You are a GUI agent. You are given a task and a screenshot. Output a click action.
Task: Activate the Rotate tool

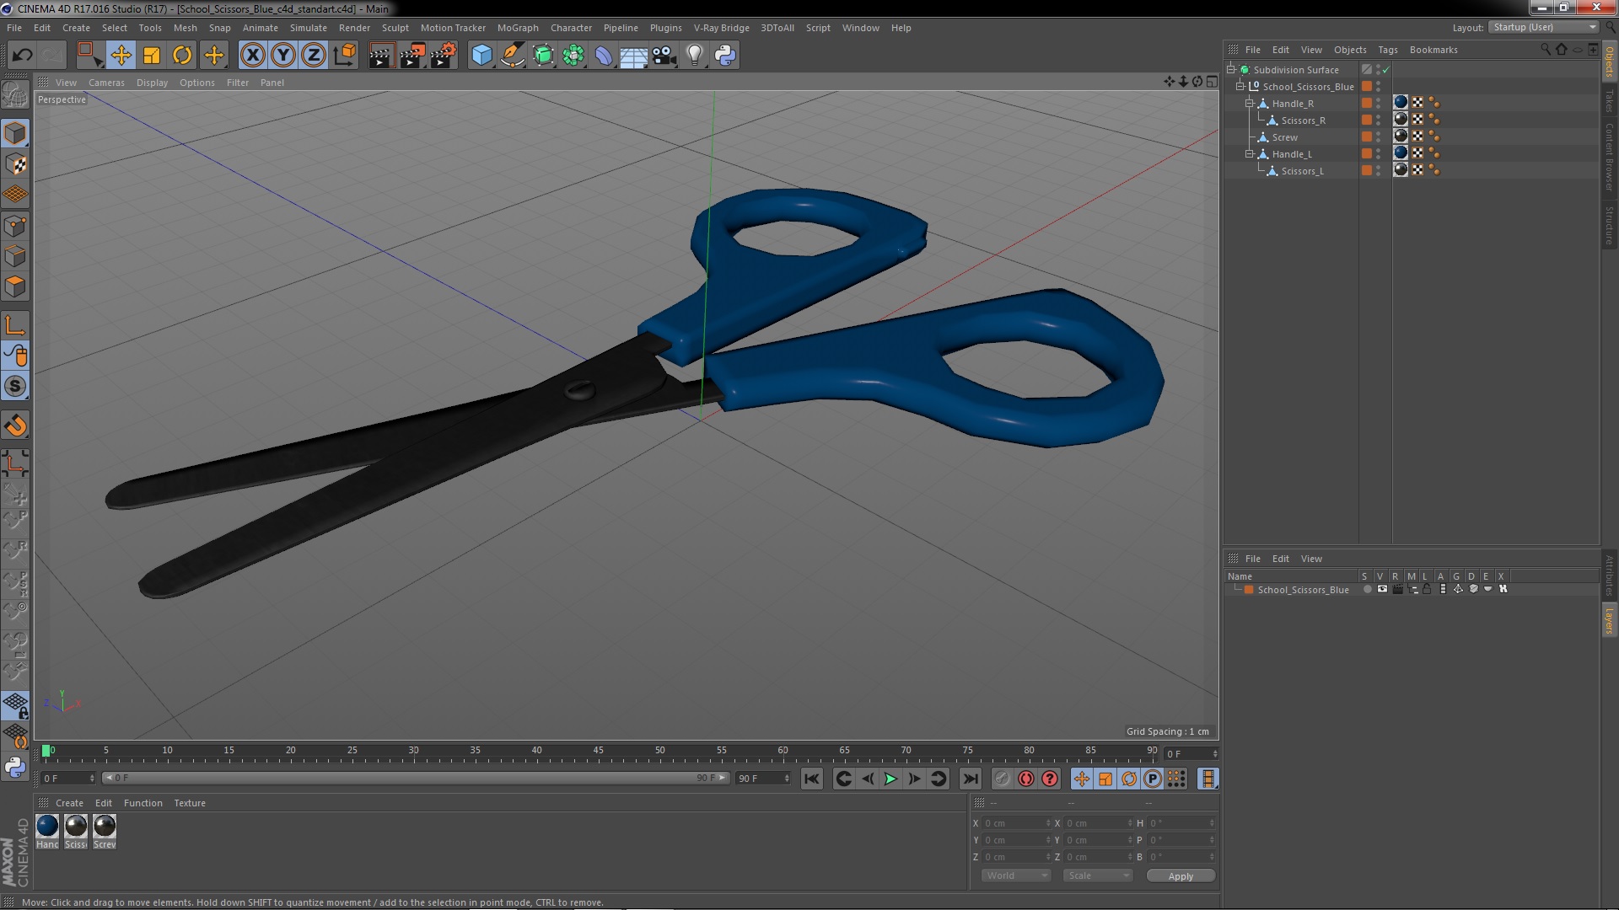(x=182, y=56)
